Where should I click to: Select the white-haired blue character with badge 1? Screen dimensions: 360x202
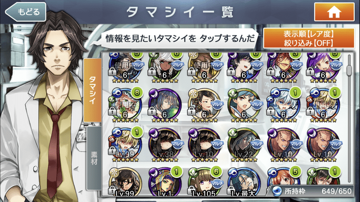tap(283, 105)
